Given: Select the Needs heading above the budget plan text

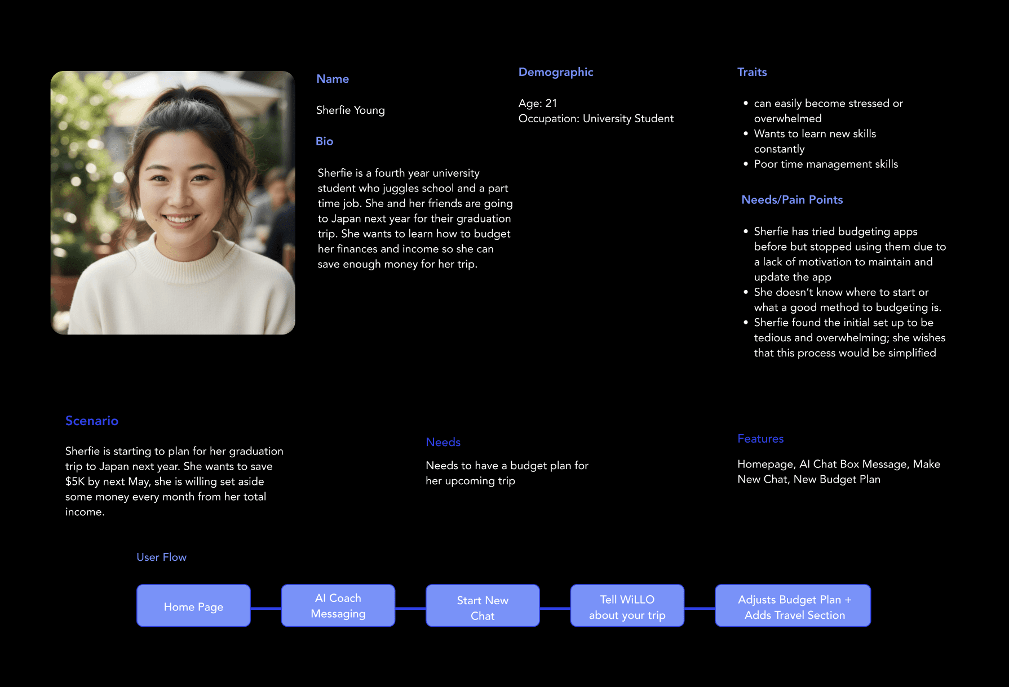Looking at the screenshot, I should 443,442.
